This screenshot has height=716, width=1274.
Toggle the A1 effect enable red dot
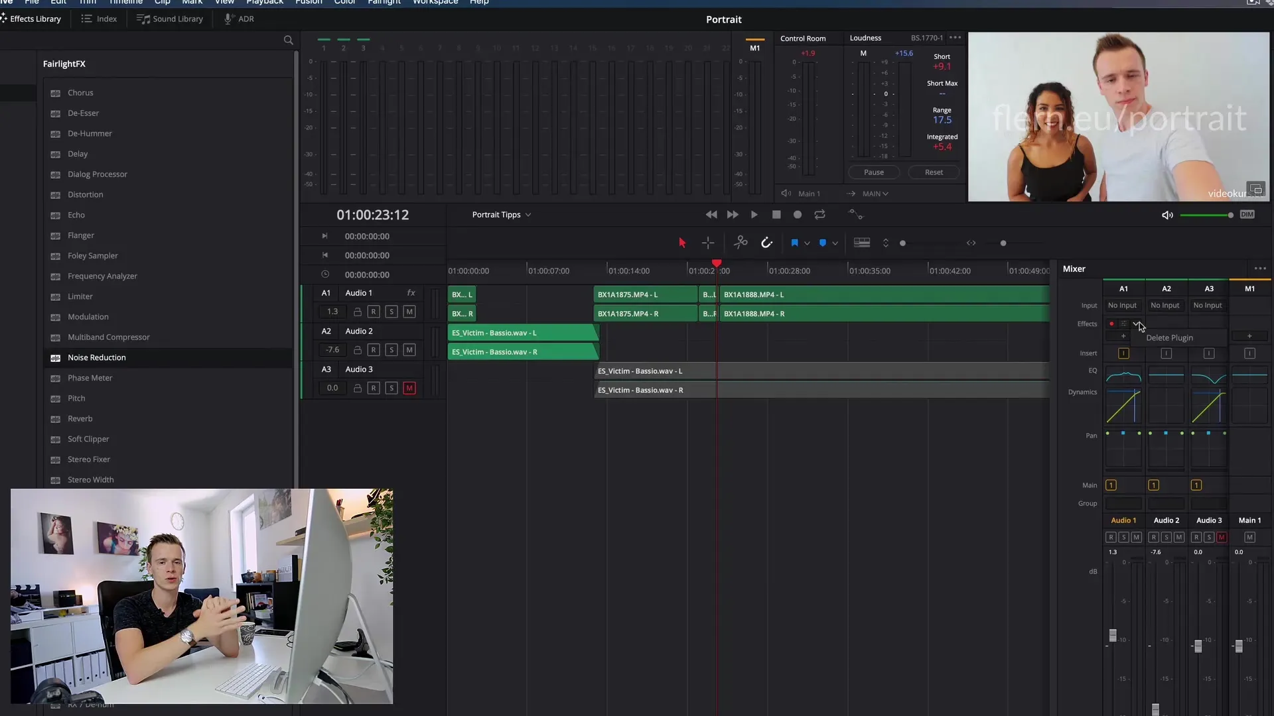pos(1111,324)
